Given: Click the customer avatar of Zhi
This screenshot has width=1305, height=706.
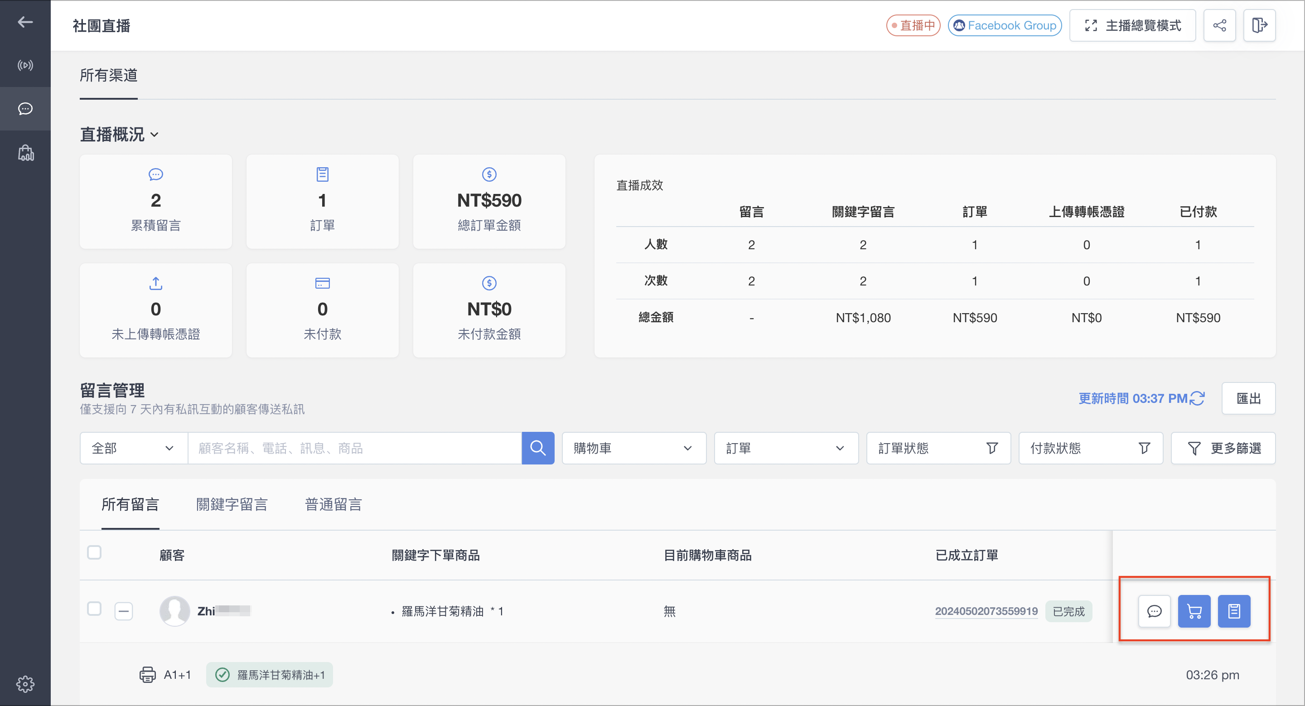Looking at the screenshot, I should 175,611.
